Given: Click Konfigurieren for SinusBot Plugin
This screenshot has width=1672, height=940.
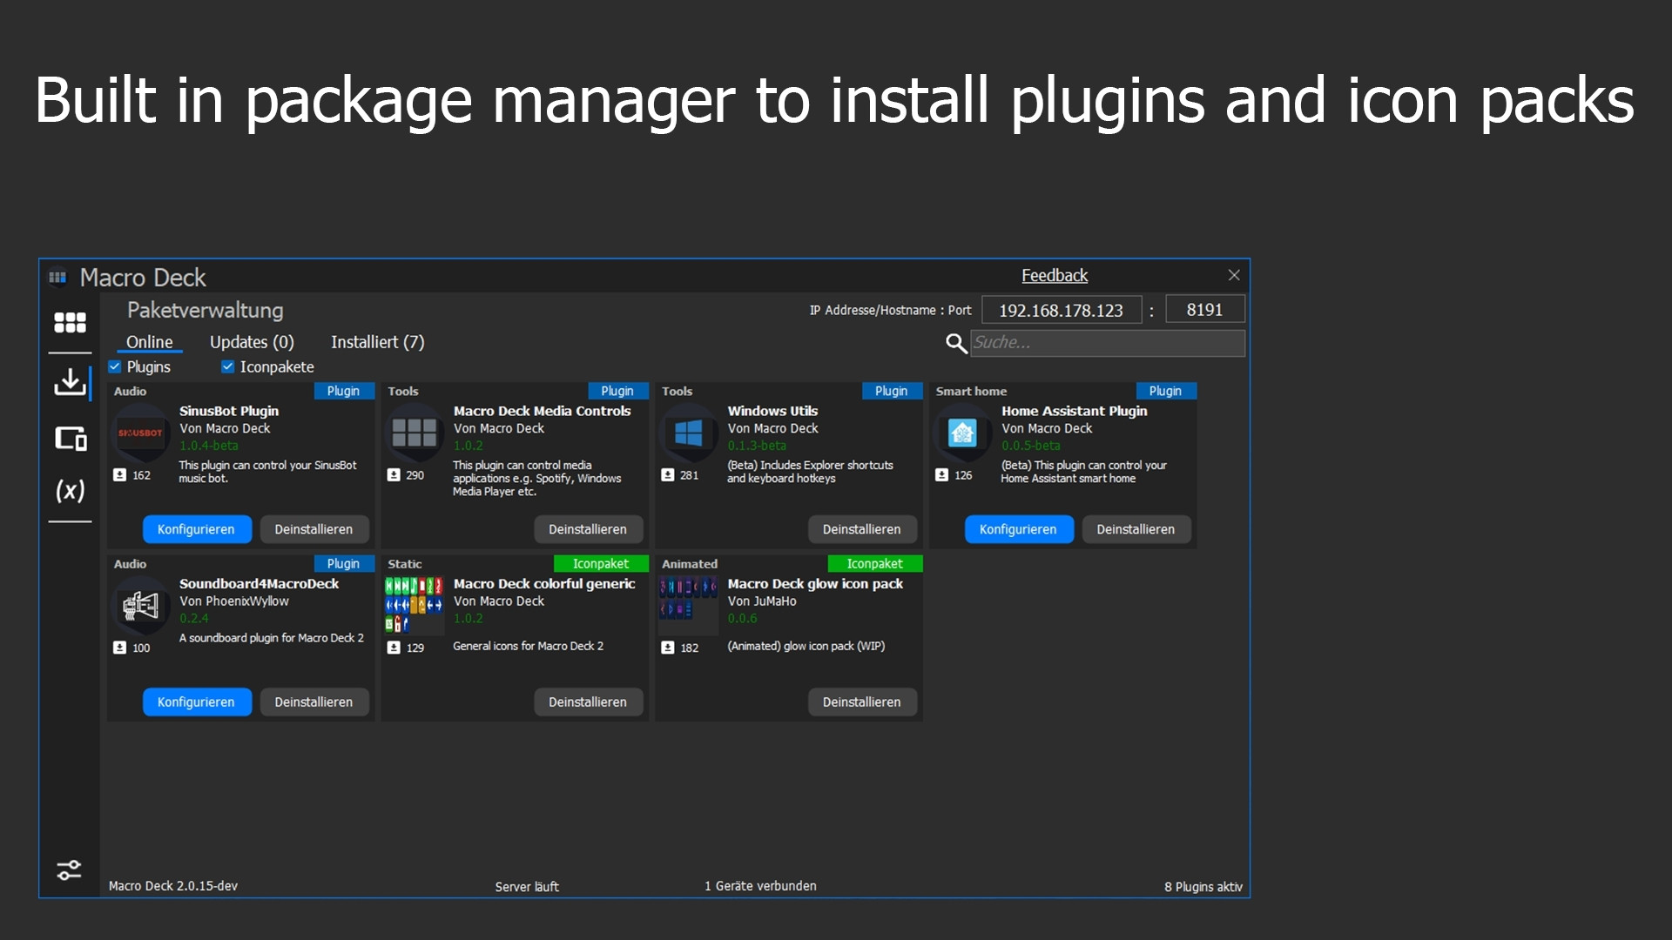Looking at the screenshot, I should tap(196, 529).
